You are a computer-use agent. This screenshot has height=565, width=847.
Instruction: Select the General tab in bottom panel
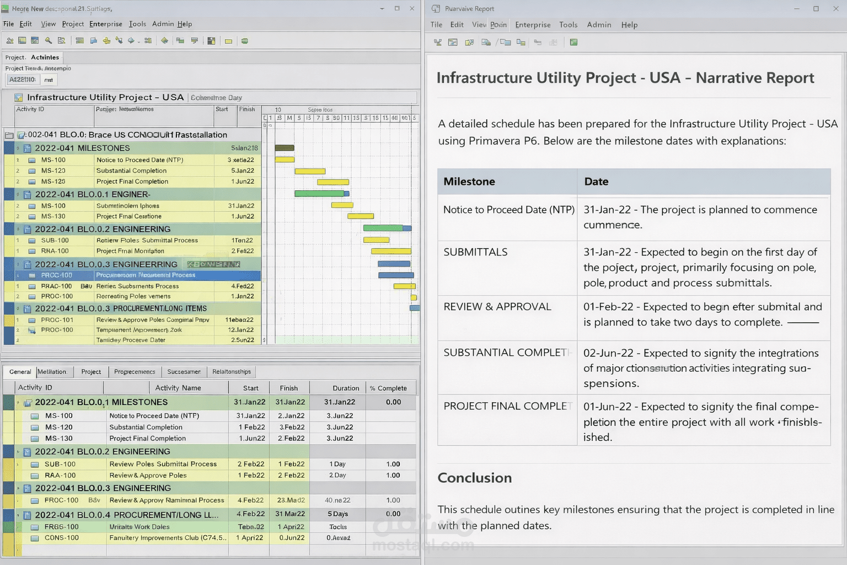tap(20, 372)
